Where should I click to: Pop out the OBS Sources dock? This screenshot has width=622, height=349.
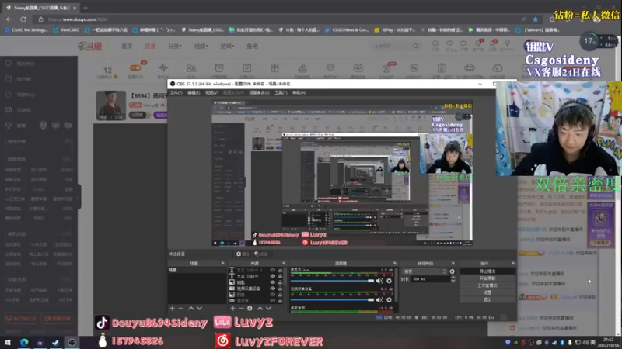coord(283,263)
